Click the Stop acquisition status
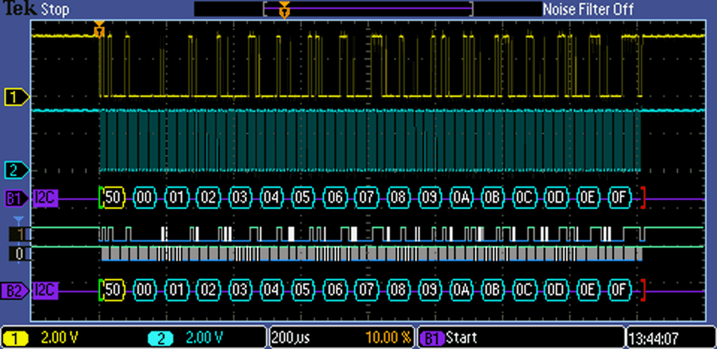The height and width of the screenshot is (349, 717). 55,9
